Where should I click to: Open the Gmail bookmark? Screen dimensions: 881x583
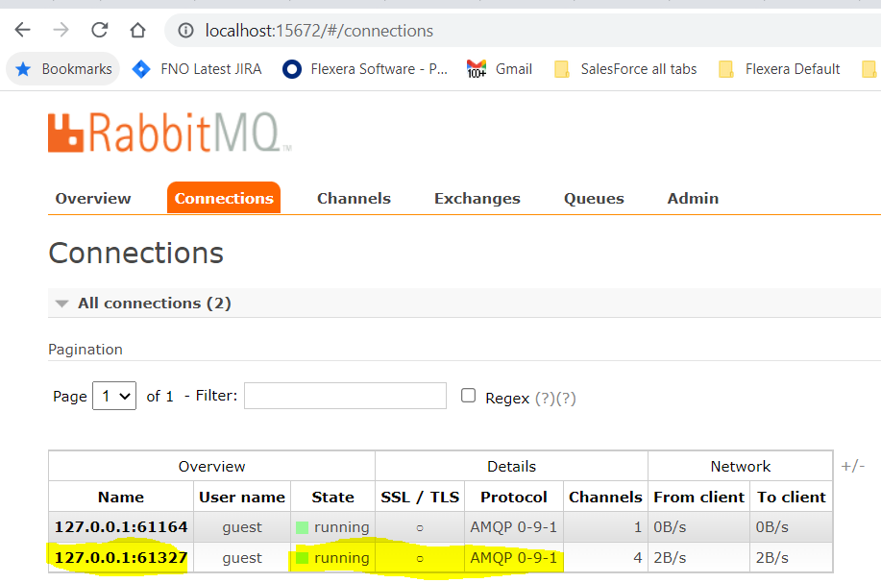pos(500,69)
